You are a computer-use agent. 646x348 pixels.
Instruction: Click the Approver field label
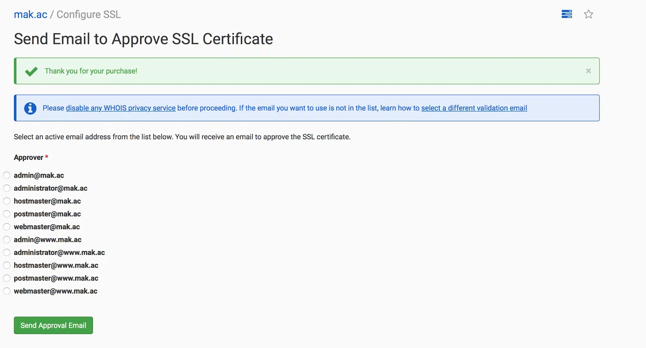(31, 157)
